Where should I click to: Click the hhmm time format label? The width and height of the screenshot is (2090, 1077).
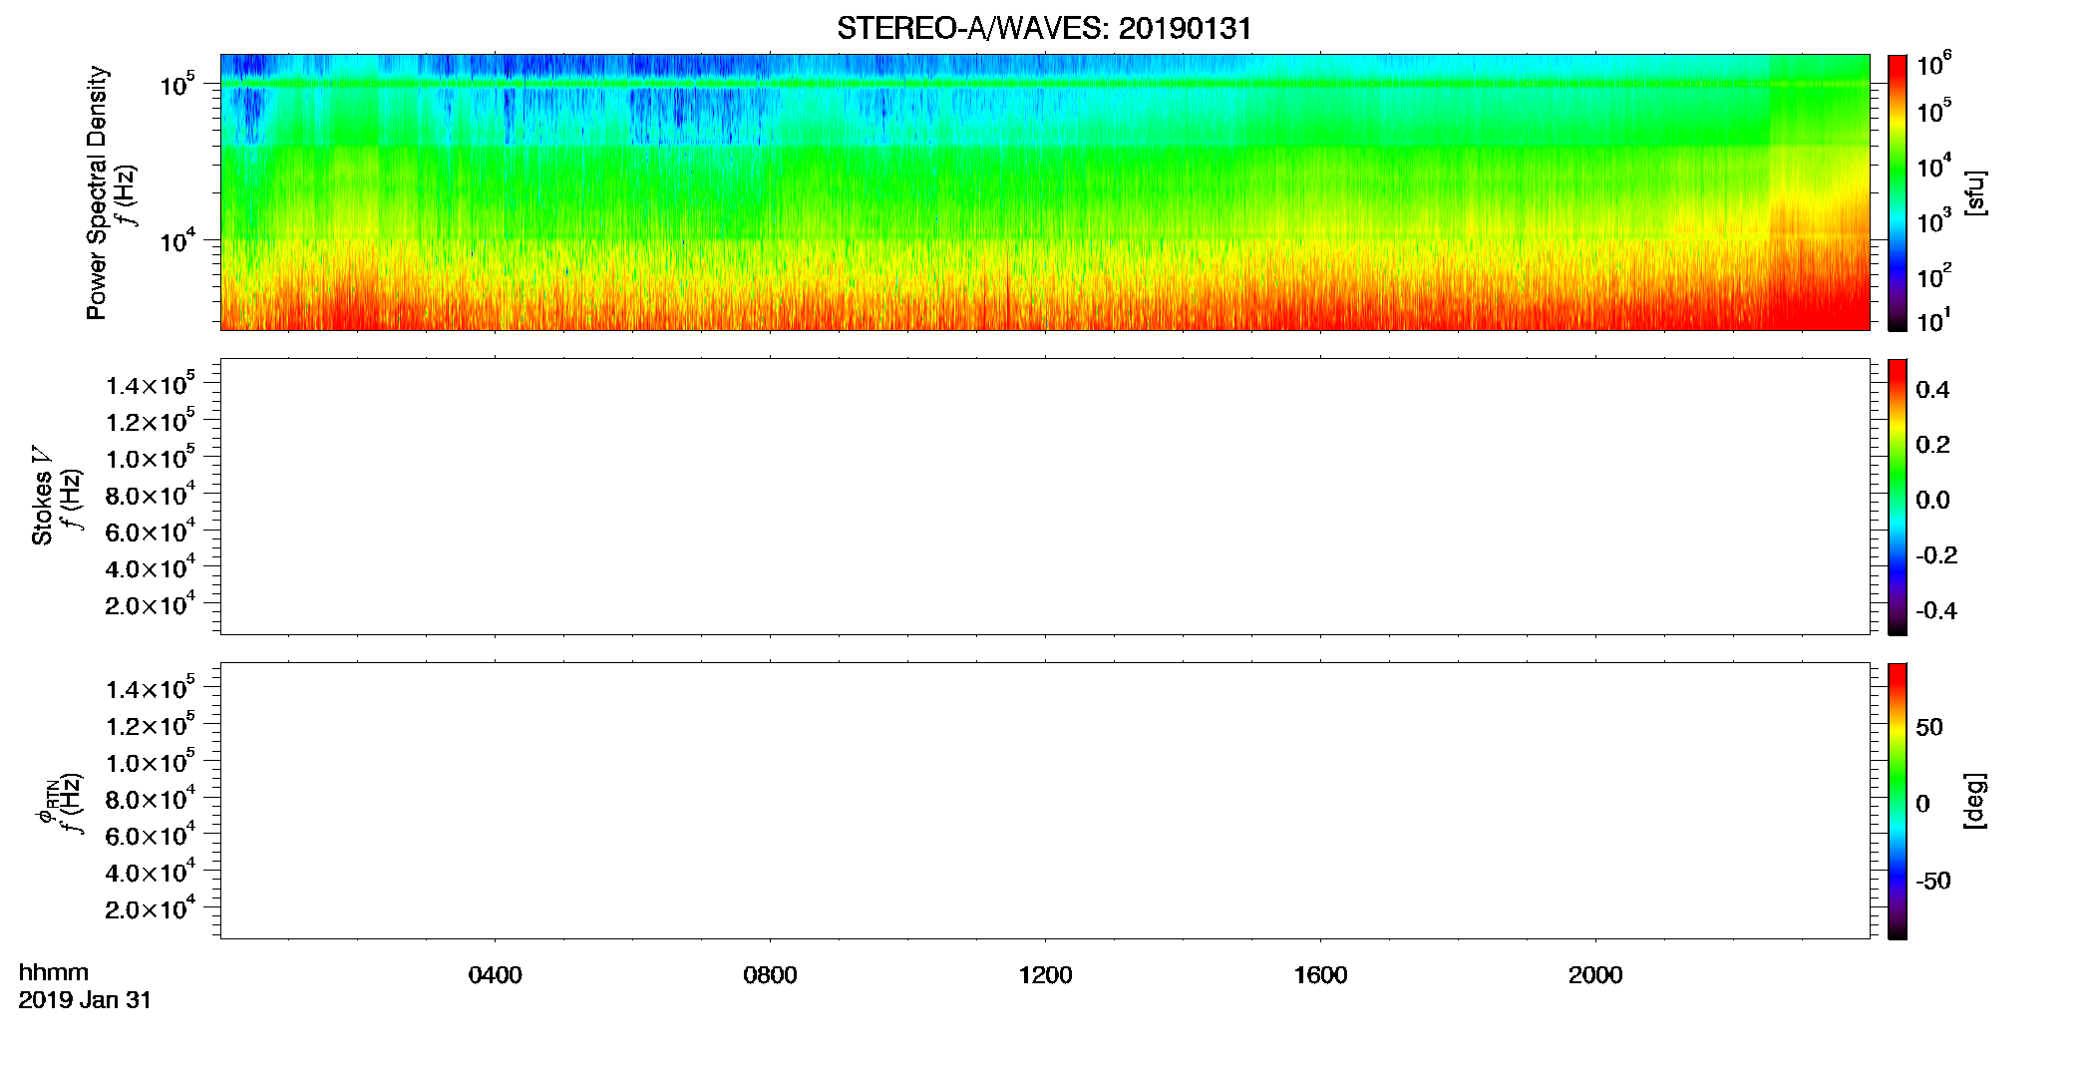pyautogui.click(x=54, y=972)
